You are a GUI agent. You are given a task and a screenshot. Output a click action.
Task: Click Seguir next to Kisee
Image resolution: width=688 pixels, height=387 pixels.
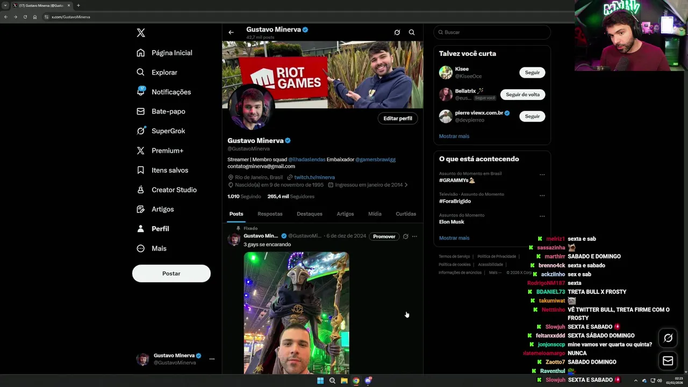click(x=532, y=73)
